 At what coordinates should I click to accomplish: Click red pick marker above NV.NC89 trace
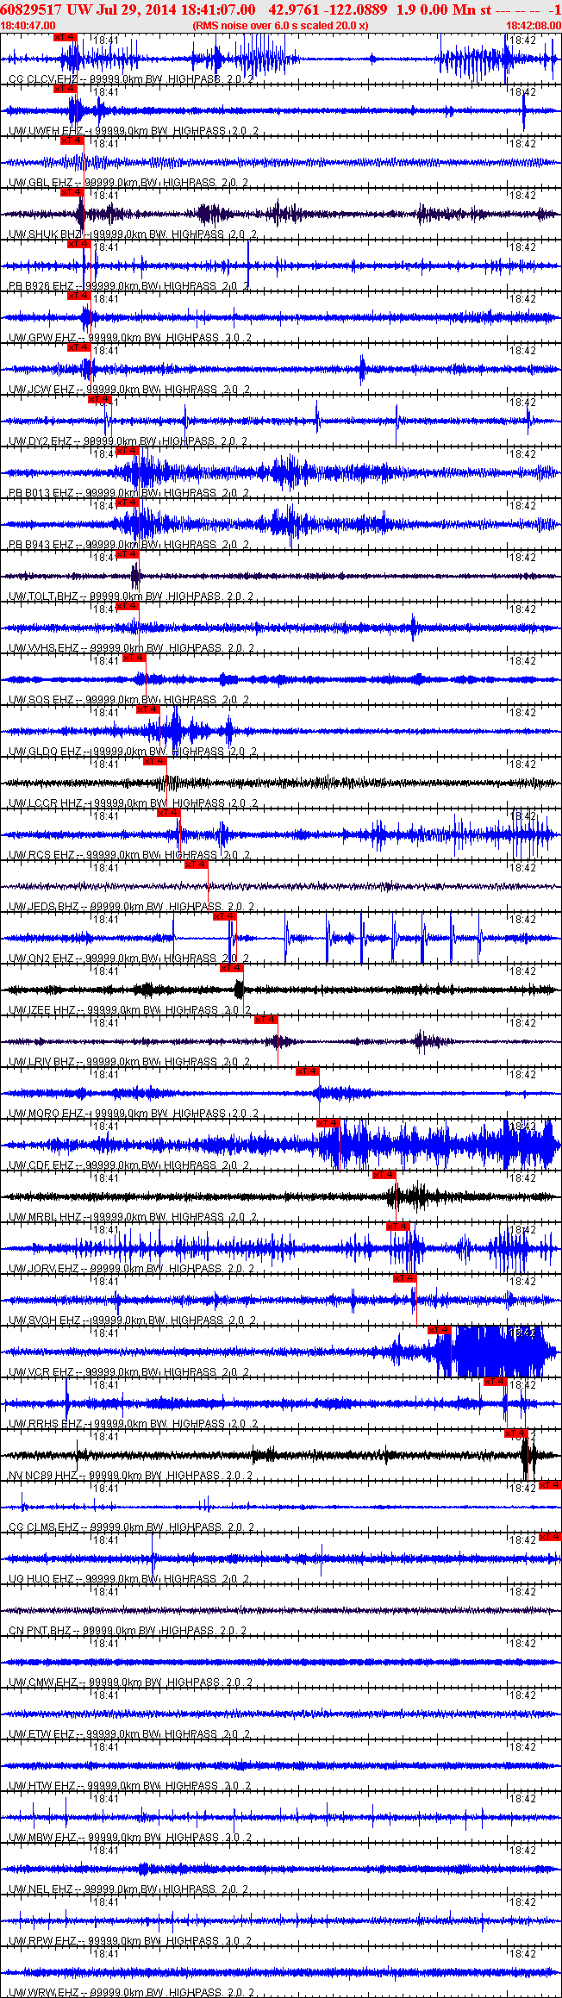[x=516, y=1433]
